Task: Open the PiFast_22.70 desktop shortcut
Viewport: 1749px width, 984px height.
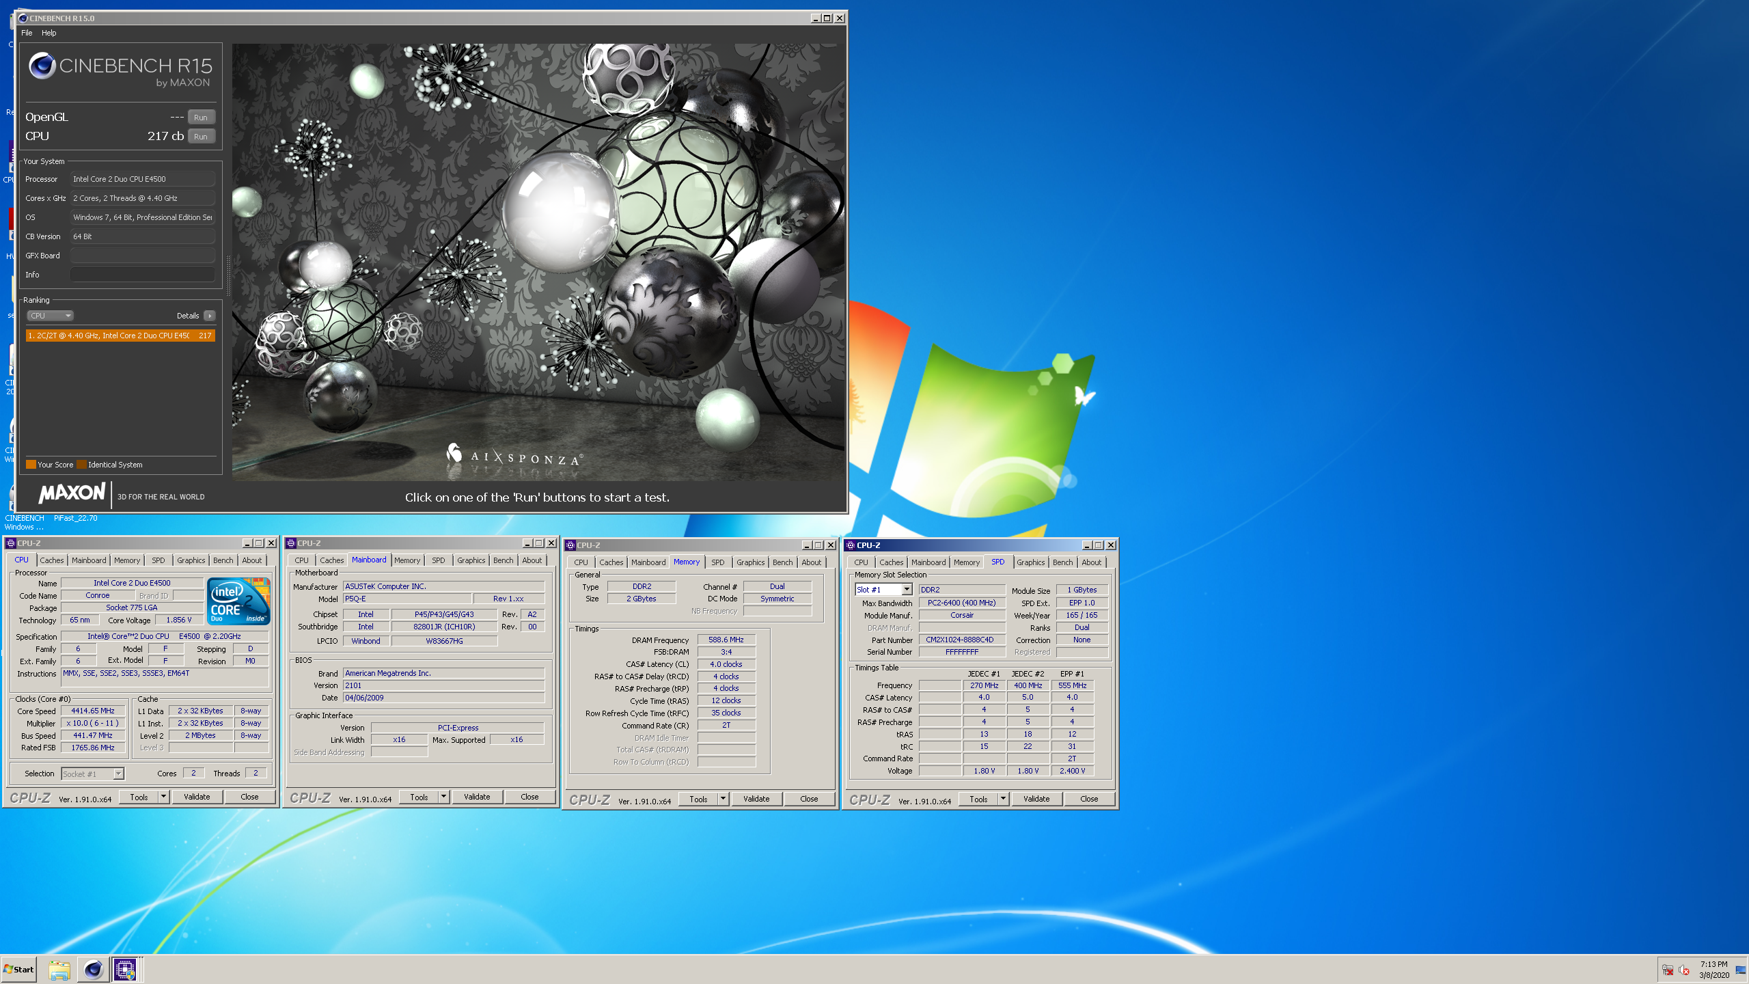Action: pos(76,518)
